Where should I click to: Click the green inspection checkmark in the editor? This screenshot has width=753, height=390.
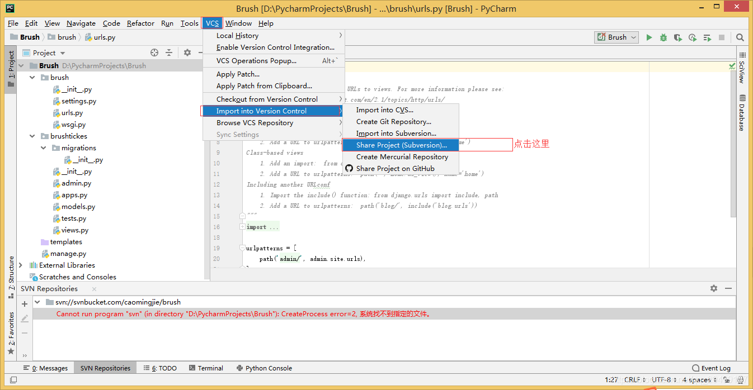[732, 66]
